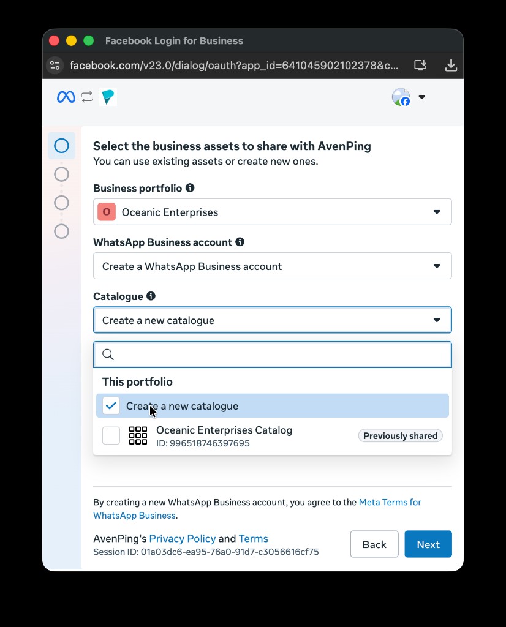Open the profile avatar with Facebook badge
The height and width of the screenshot is (627, 506).
coord(401,97)
